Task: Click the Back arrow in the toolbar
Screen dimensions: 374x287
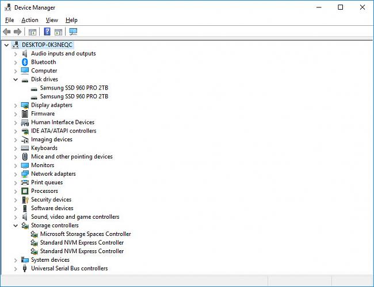Action: 7,32
